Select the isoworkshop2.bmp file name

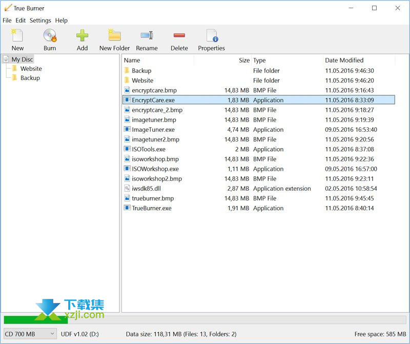click(157, 179)
